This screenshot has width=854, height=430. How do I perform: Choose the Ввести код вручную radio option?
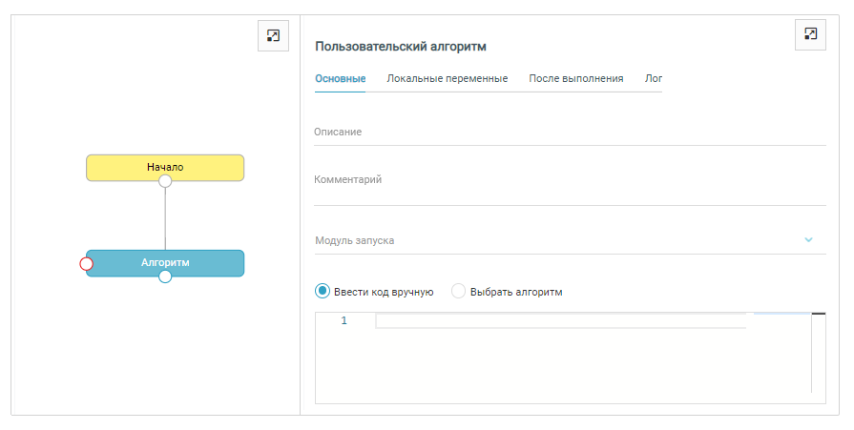(323, 292)
